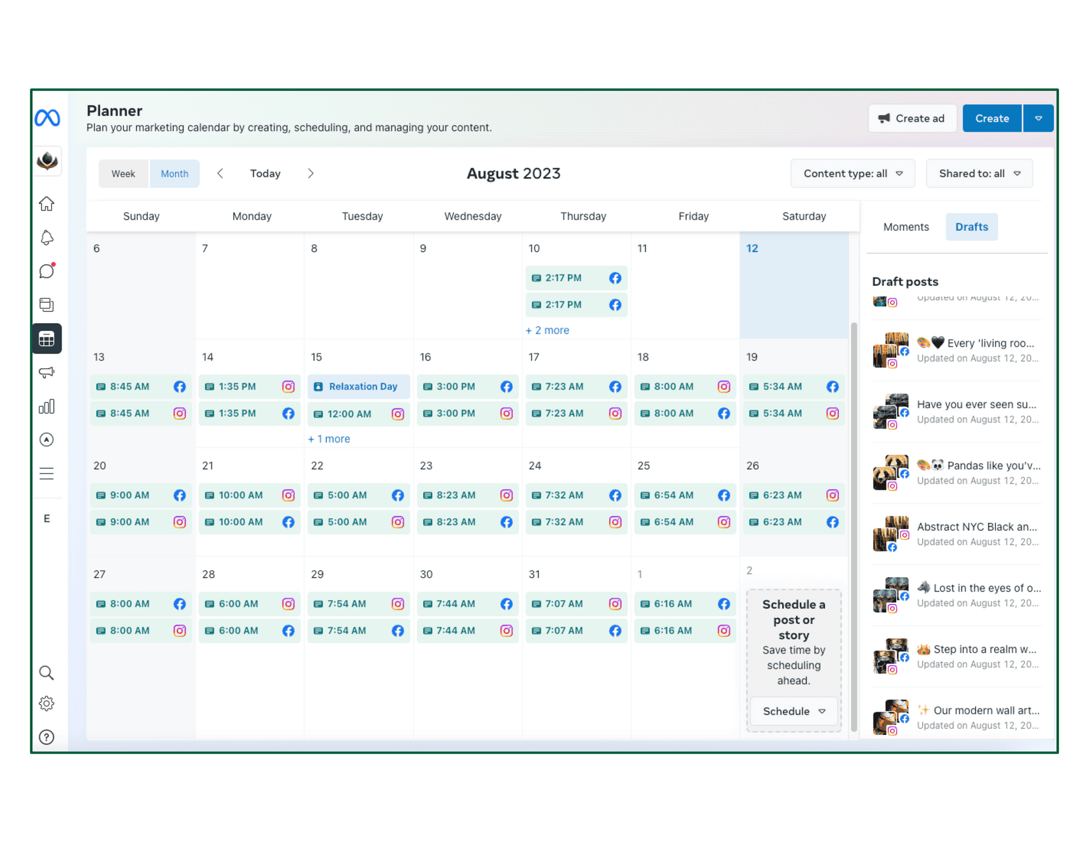Open the Content type filter dropdown
This screenshot has width=1089, height=842.
click(x=852, y=174)
